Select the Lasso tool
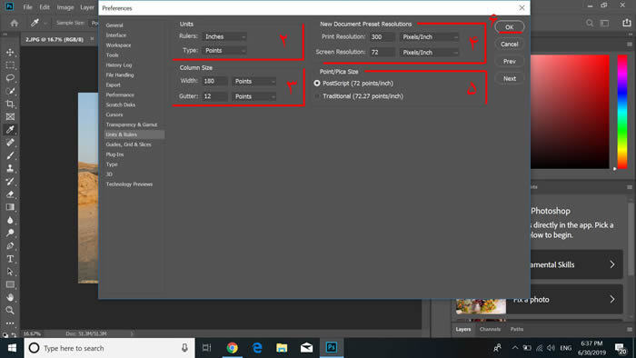The image size is (636, 358). coord(10,78)
